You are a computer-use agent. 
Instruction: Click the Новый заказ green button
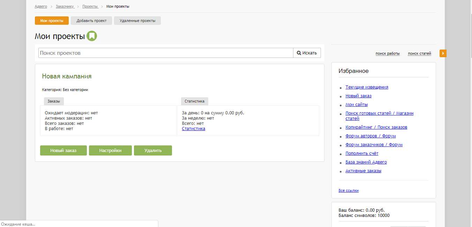click(63, 151)
